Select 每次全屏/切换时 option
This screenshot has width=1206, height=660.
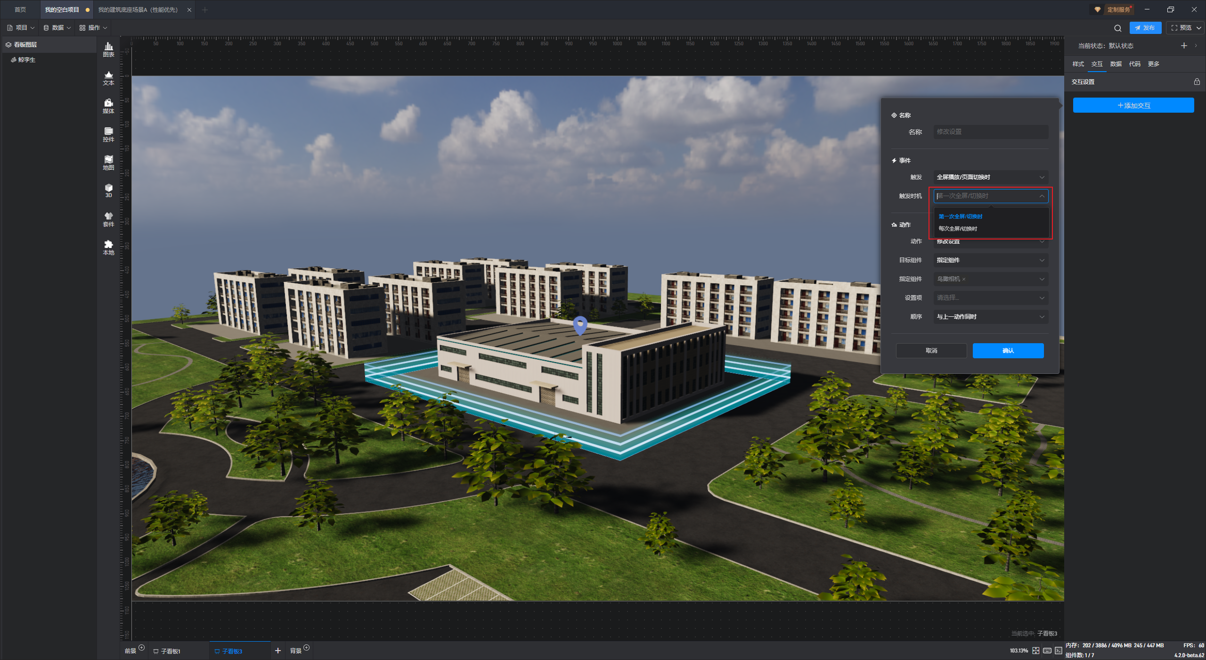[958, 229]
